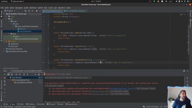Viewport: 192px width, 108px height.
Task: Jump to next failed test arrow
Action: click(35, 74)
